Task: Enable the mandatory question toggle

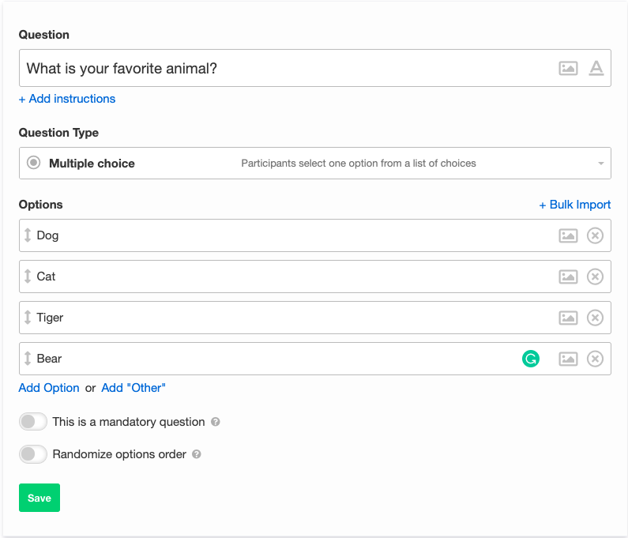Action: coord(33,422)
